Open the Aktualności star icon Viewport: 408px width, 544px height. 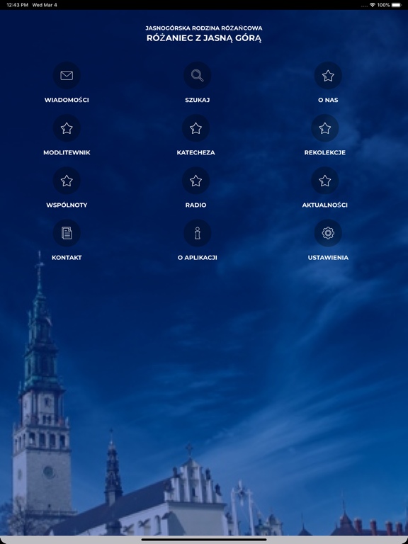click(x=325, y=181)
